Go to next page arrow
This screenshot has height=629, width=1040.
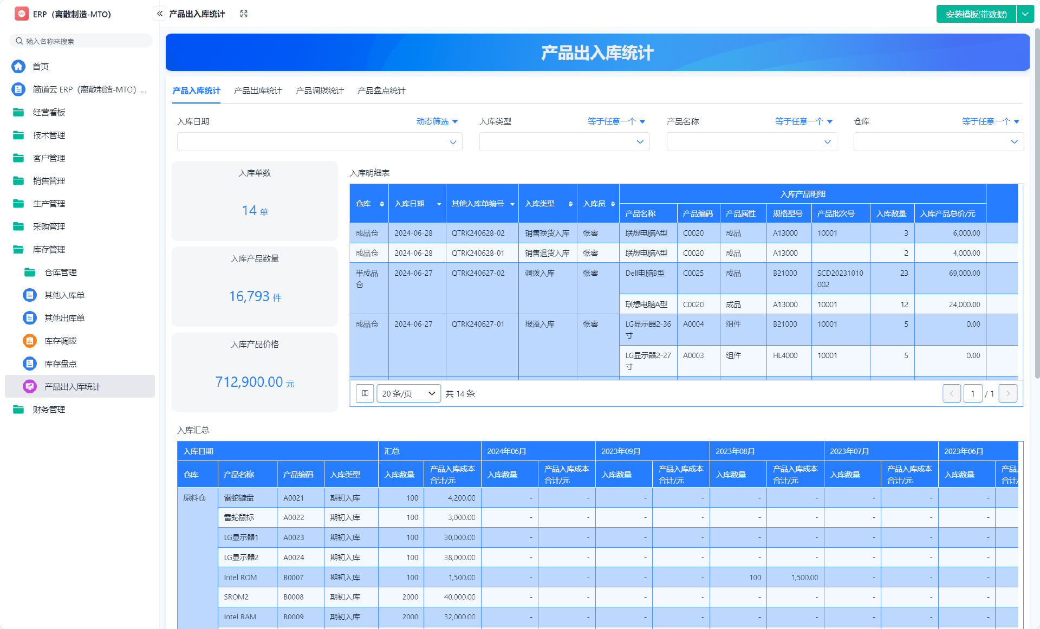[1007, 393]
